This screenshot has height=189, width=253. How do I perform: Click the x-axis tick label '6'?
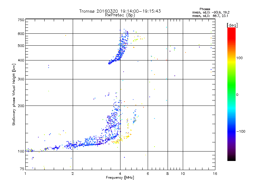coord(148,174)
